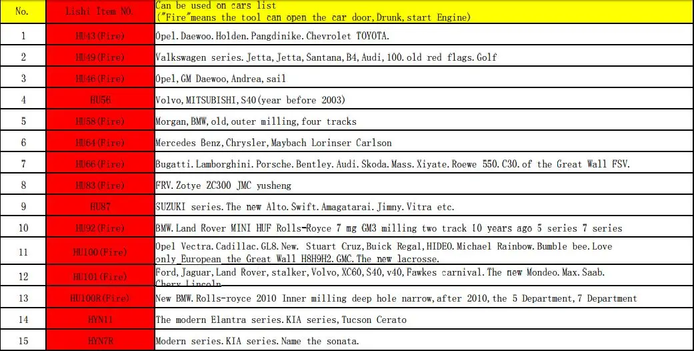This screenshot has width=694, height=351.
Task: Click the Bugatti.Lamborghini.Porsche car list cell
Action: [424, 162]
